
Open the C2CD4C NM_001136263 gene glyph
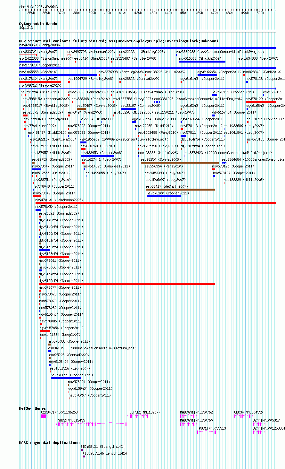pos(44,416)
